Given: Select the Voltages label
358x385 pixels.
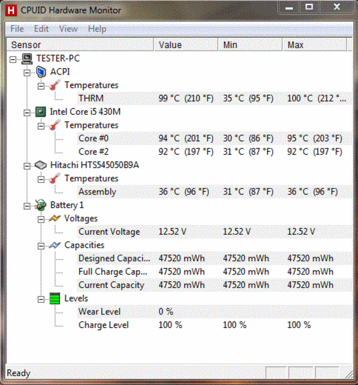Looking at the screenshot, I should 81,219.
